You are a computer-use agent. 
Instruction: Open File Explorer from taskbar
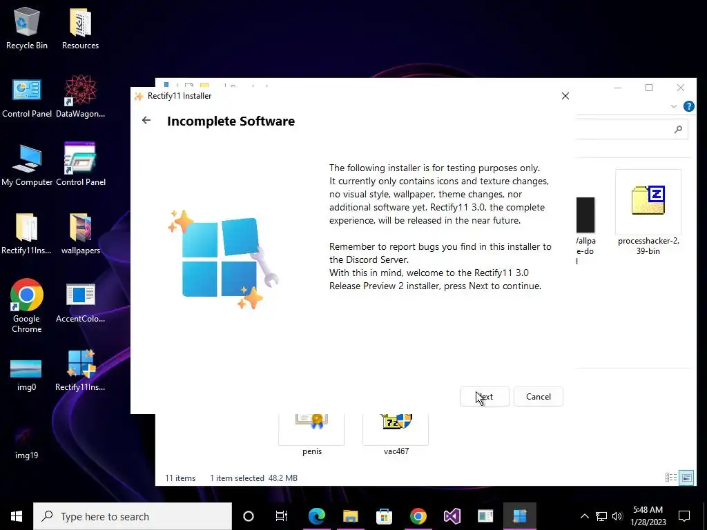pyautogui.click(x=350, y=516)
